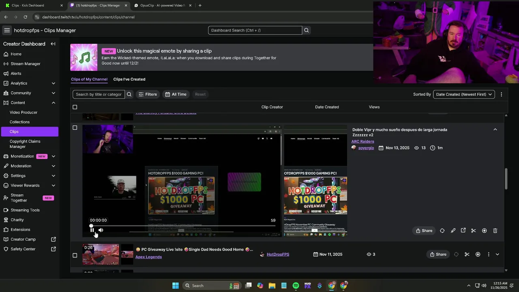Click scissors icon on Apex Legends clip row
519x292 pixels.
coord(467,254)
